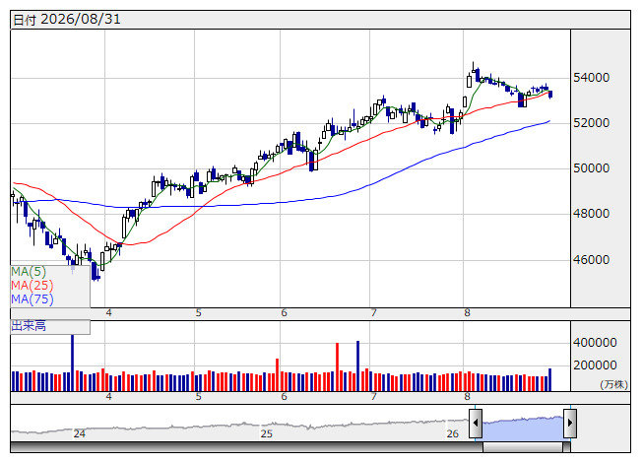Click the date text 日付 2026/08/31
The height and width of the screenshot is (463, 643).
pos(67,20)
